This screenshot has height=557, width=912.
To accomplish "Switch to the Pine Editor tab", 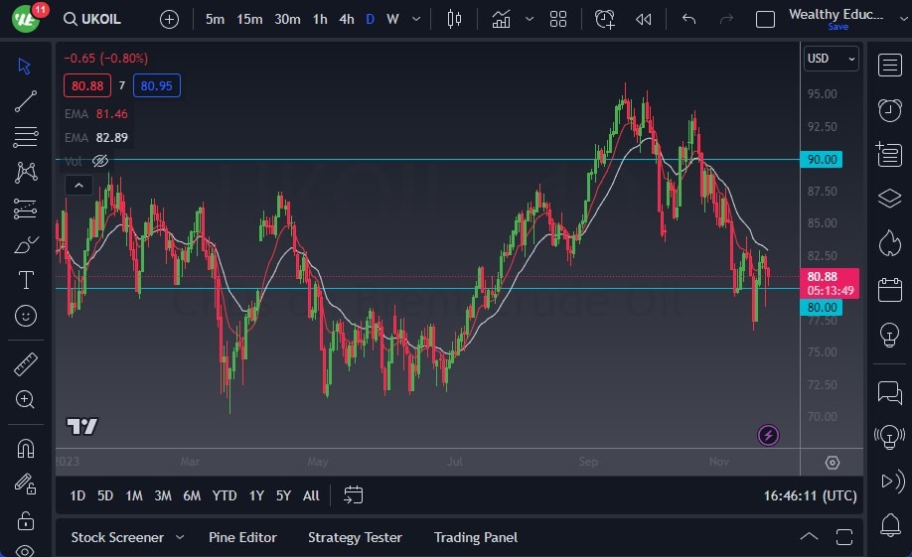I will coord(242,537).
